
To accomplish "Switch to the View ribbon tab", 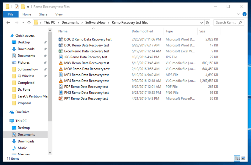I will (59, 14).
